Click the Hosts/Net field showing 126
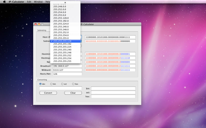This screenshot has width=206, height=128. pos(67,74)
